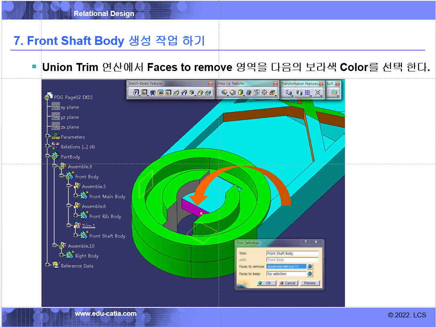The height and width of the screenshot is (327, 436).
Task: Click the Pocket tool icon
Action: tap(144, 93)
